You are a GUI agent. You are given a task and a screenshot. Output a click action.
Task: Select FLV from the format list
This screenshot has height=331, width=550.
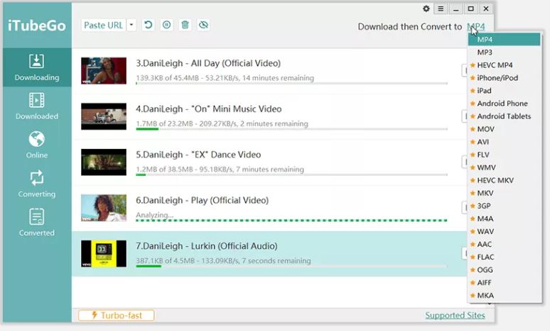point(504,155)
